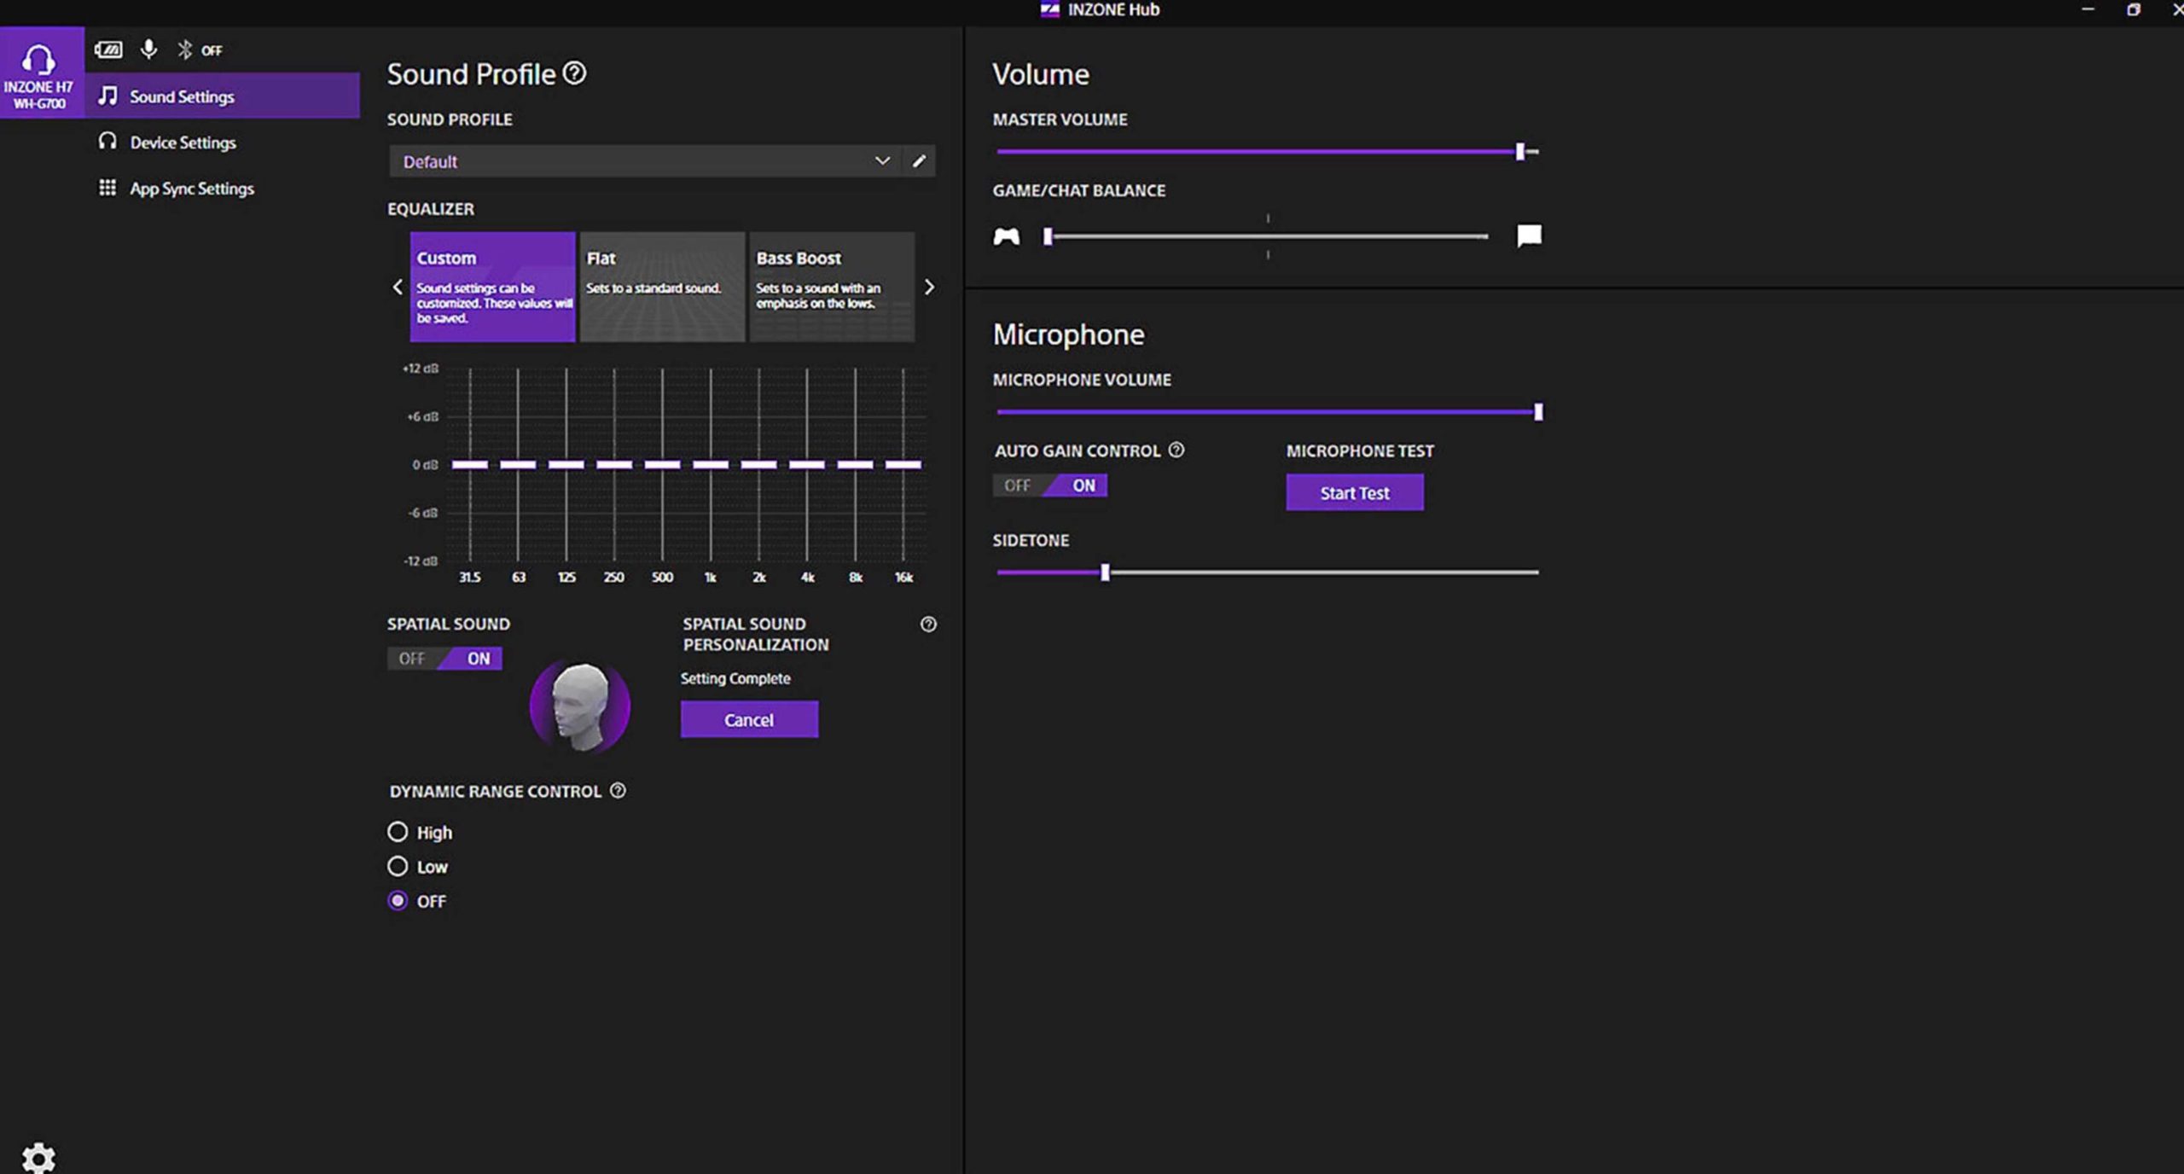Click the microphone status icon at the top
This screenshot has width=2184, height=1174.
click(149, 50)
